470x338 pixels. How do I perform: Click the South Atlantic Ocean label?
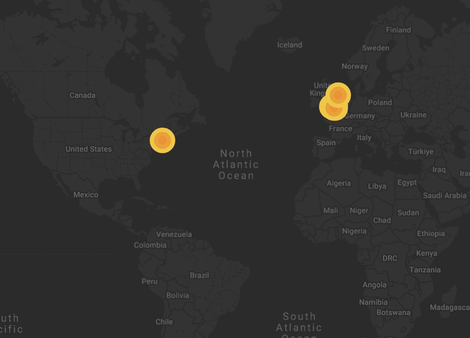pyautogui.click(x=299, y=322)
